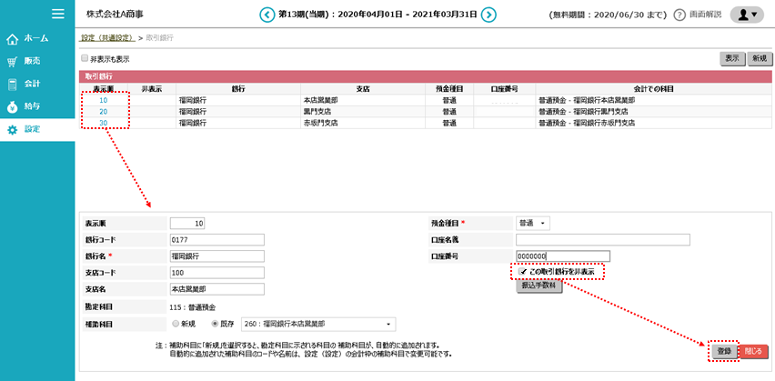Open the user account menu

[x=746, y=15]
